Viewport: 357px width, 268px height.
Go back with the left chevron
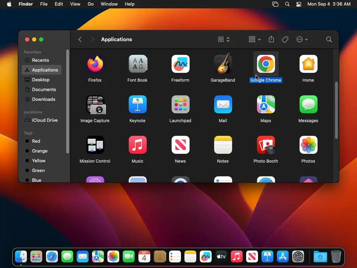point(80,39)
